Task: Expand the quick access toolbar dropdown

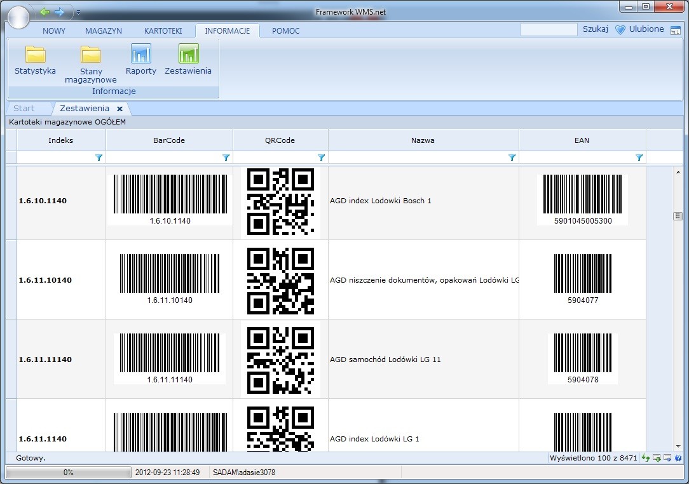Action: pyautogui.click(x=78, y=12)
